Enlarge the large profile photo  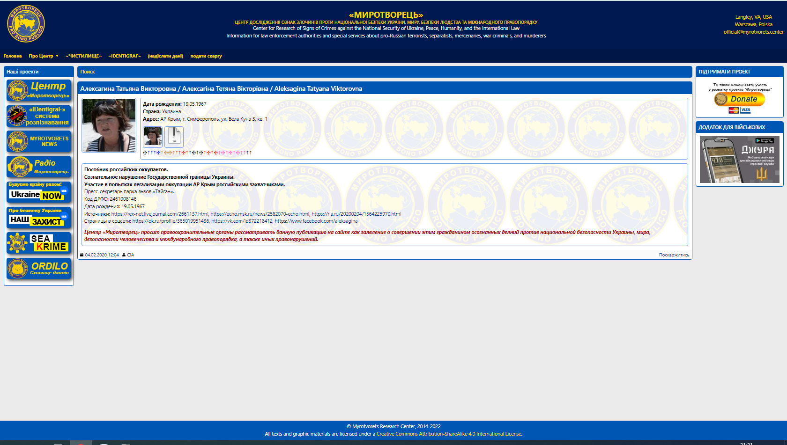pyautogui.click(x=109, y=125)
